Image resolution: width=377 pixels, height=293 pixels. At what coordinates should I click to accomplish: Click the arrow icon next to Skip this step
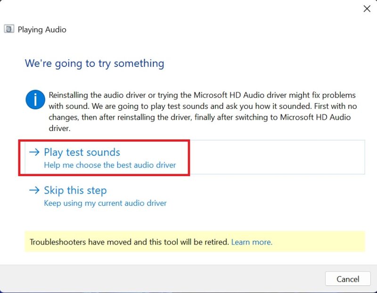click(34, 190)
